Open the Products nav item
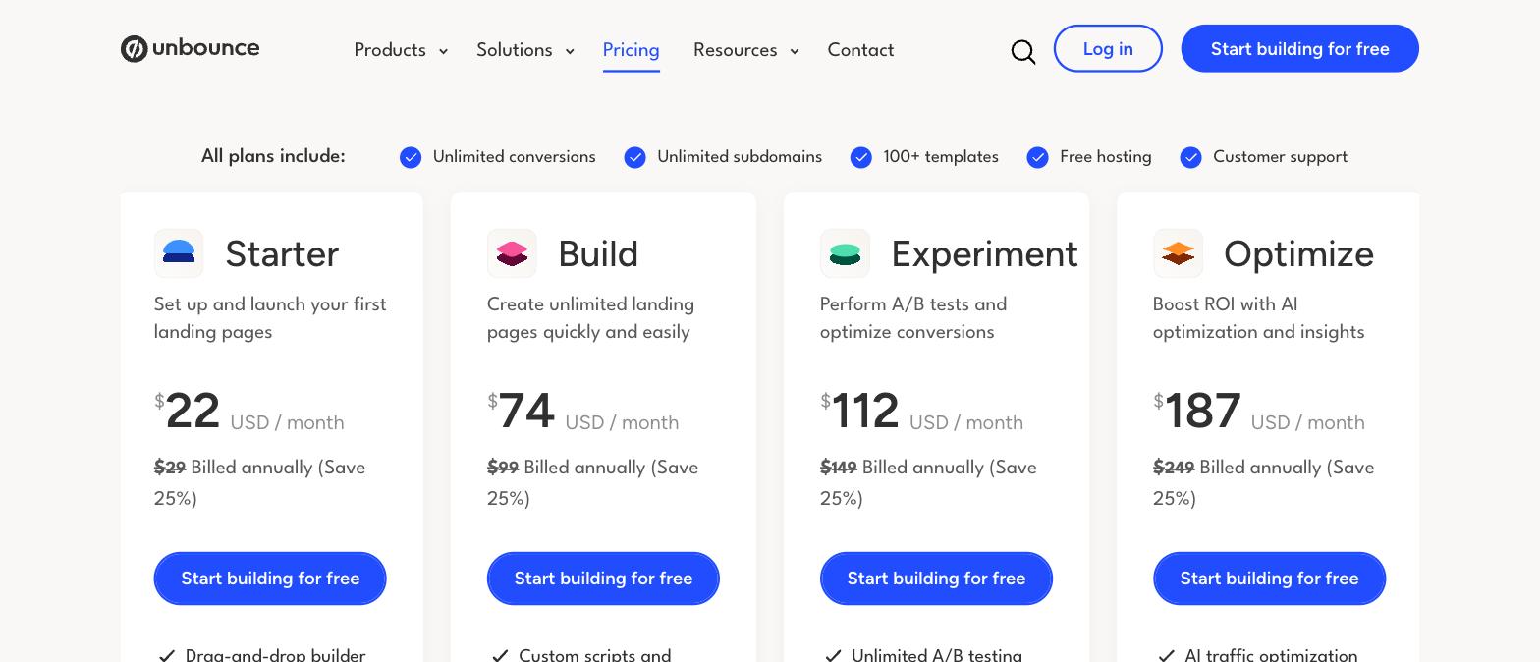This screenshot has width=1540, height=662. (390, 50)
